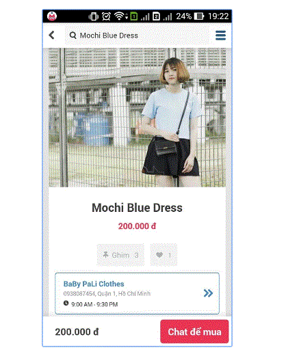Open the product photo of the dress
This screenshot has height=352, width=286.
pos(137,118)
